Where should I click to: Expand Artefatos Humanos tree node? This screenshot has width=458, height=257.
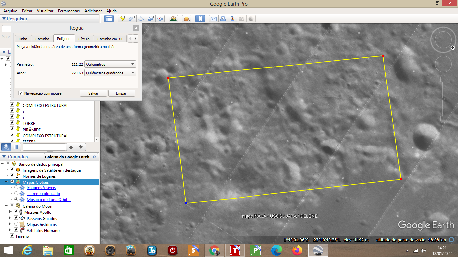click(x=10, y=230)
